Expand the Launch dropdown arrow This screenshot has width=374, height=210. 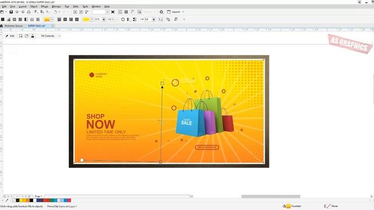click(x=183, y=12)
